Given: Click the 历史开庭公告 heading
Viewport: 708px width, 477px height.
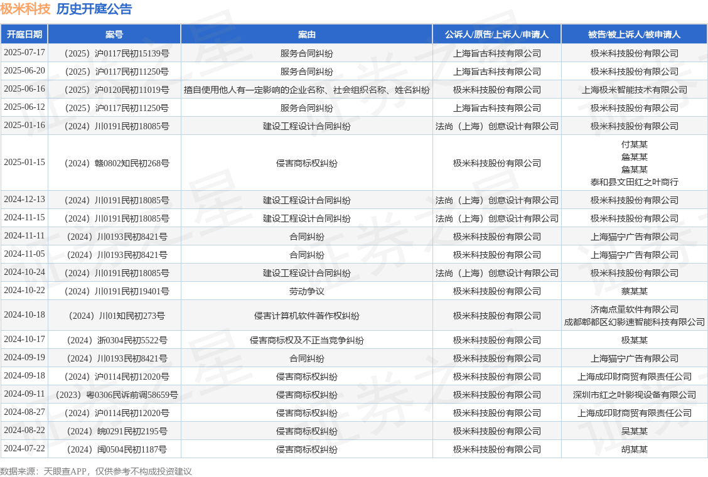Looking at the screenshot, I should [94, 9].
